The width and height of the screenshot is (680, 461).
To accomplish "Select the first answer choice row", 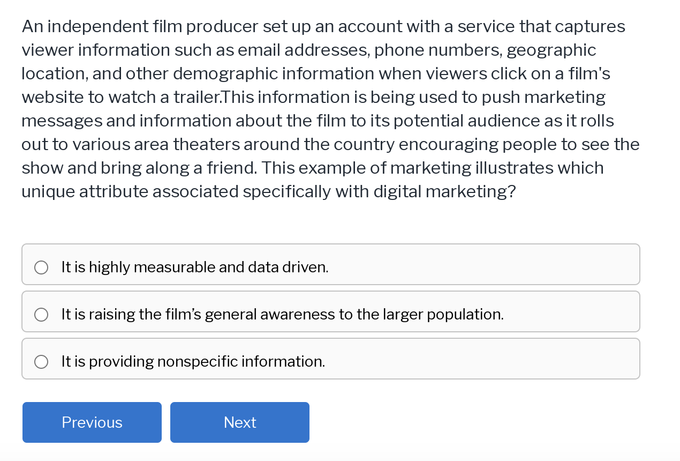I will 330,264.
